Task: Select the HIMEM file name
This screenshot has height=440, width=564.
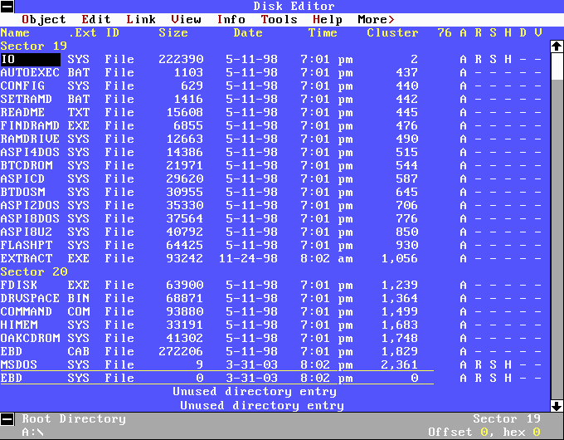Action: (19, 325)
